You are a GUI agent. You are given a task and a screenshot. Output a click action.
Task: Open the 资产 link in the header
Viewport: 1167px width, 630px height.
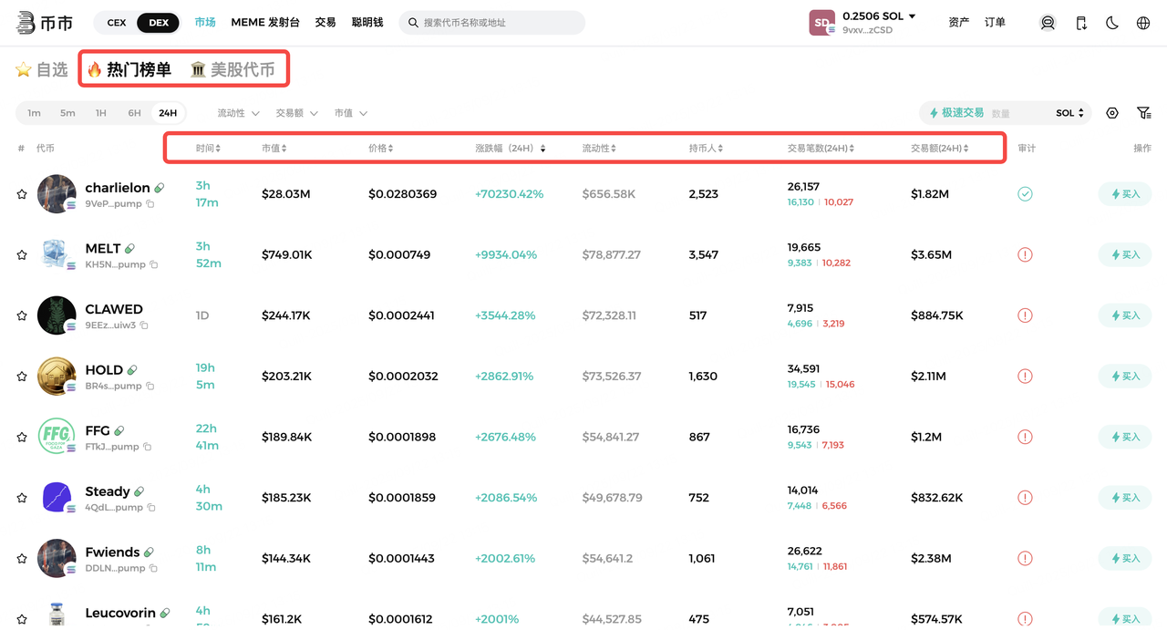(x=958, y=23)
